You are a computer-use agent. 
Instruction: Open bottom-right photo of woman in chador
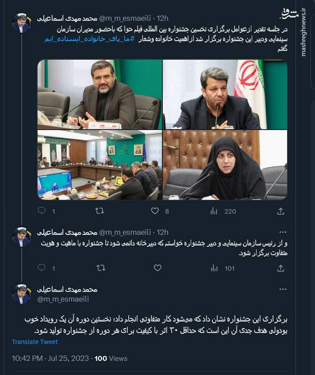point(225,165)
